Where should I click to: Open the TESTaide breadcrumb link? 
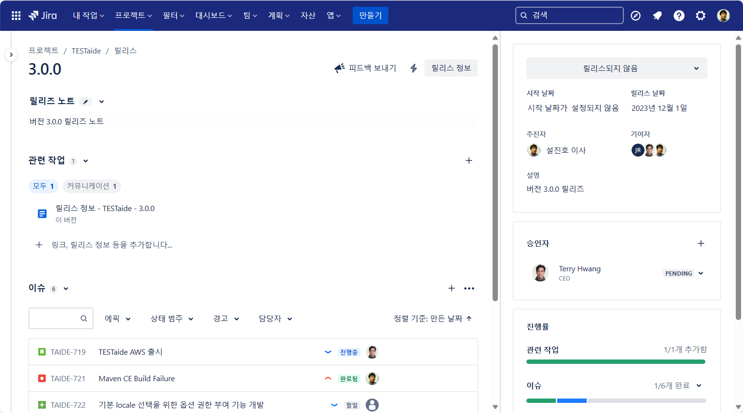86,51
